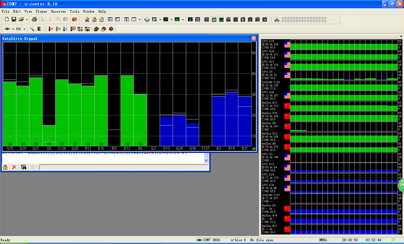Click the Autobauding wand icon
The image size is (404, 244).
[32, 29]
